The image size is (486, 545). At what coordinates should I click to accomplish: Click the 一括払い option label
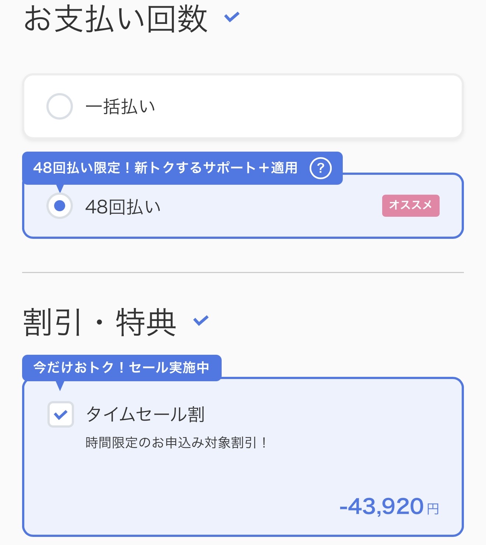(120, 107)
